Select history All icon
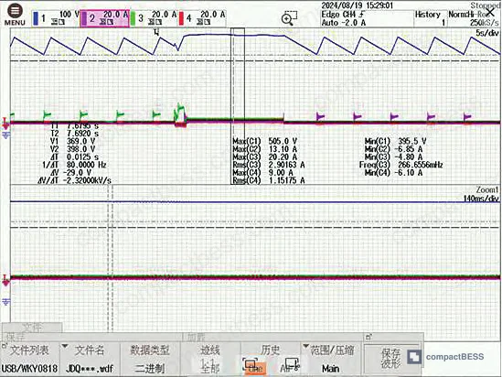Screen dimensions: 502x377 coord(290,366)
